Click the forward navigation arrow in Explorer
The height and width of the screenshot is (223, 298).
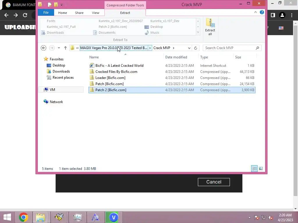(x=52, y=48)
